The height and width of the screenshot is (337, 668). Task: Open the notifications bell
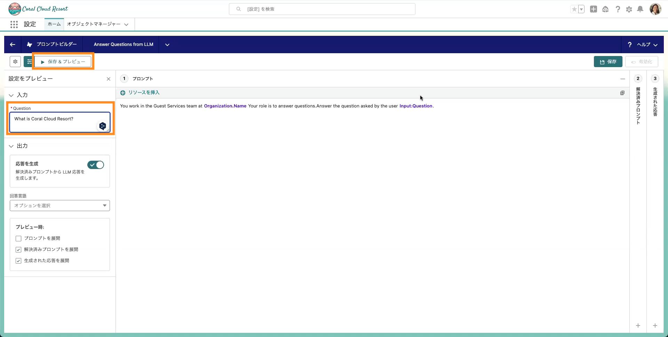[640, 9]
